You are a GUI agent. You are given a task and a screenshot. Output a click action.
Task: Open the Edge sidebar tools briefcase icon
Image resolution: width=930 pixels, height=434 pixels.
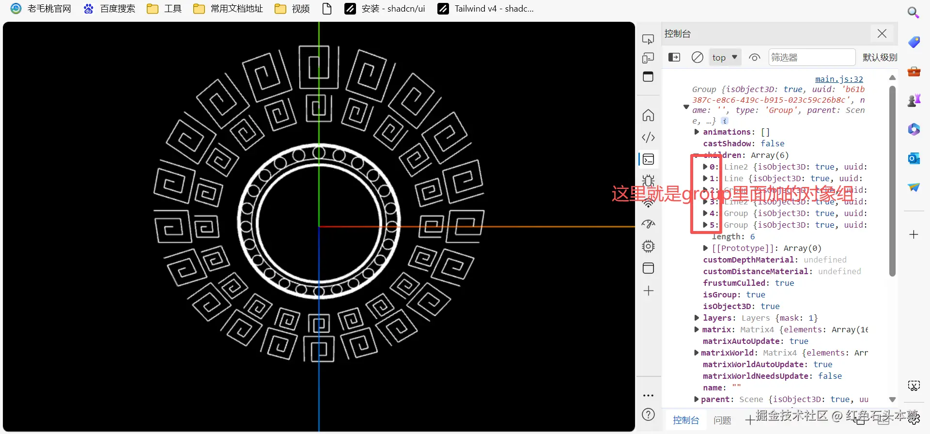(914, 72)
